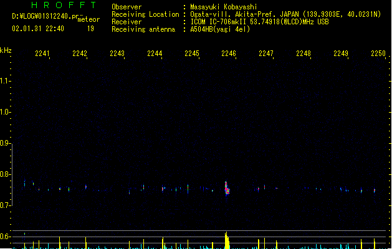Image resolution: width=392 pixels, height=249 pixels.
Task: Click the 0.8 kHz frequency axis label
Action: [x=5, y=174]
